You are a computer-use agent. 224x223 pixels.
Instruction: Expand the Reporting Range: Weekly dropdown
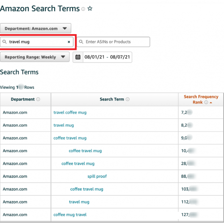click(x=35, y=57)
